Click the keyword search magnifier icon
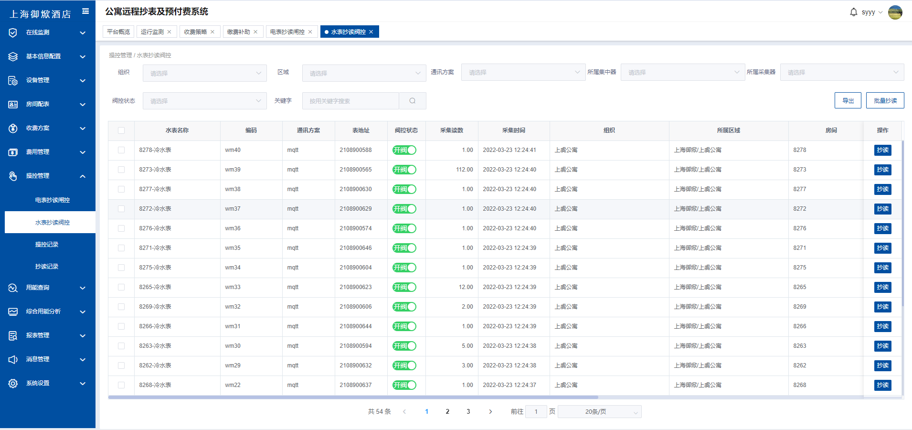 412,101
